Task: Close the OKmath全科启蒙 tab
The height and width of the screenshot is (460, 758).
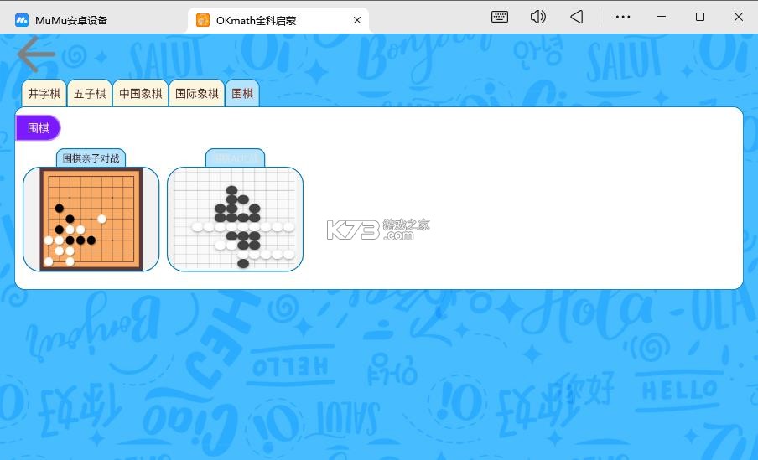Action: pyautogui.click(x=357, y=20)
